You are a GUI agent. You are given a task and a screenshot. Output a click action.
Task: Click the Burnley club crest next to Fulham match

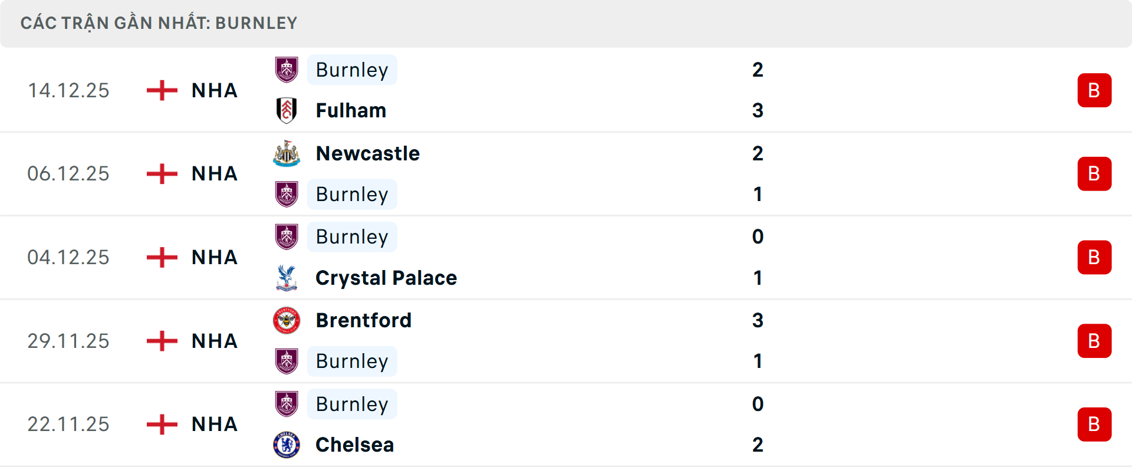(287, 70)
